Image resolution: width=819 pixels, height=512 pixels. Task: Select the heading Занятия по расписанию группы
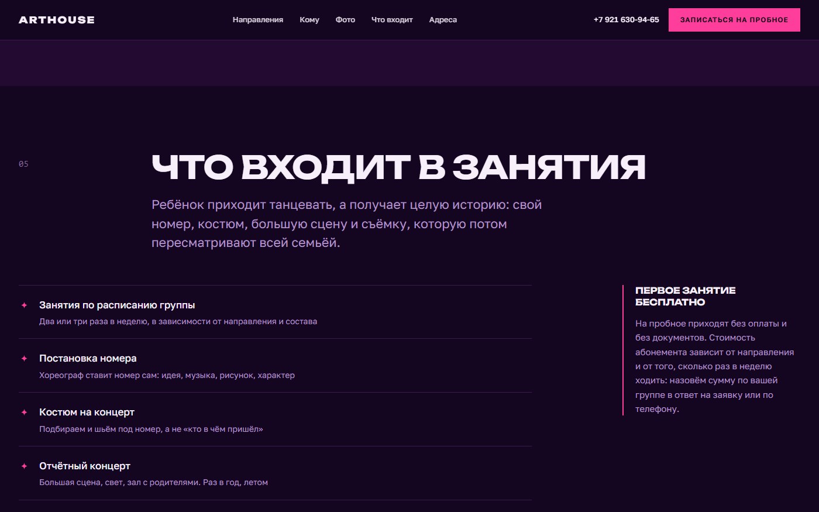[117, 305]
